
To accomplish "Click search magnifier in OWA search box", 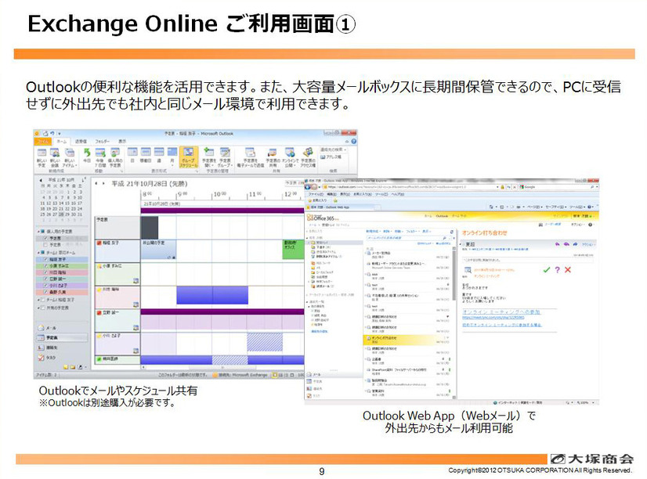I will pyautogui.click(x=444, y=238).
